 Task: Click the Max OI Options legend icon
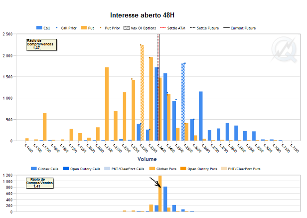(x=127, y=28)
